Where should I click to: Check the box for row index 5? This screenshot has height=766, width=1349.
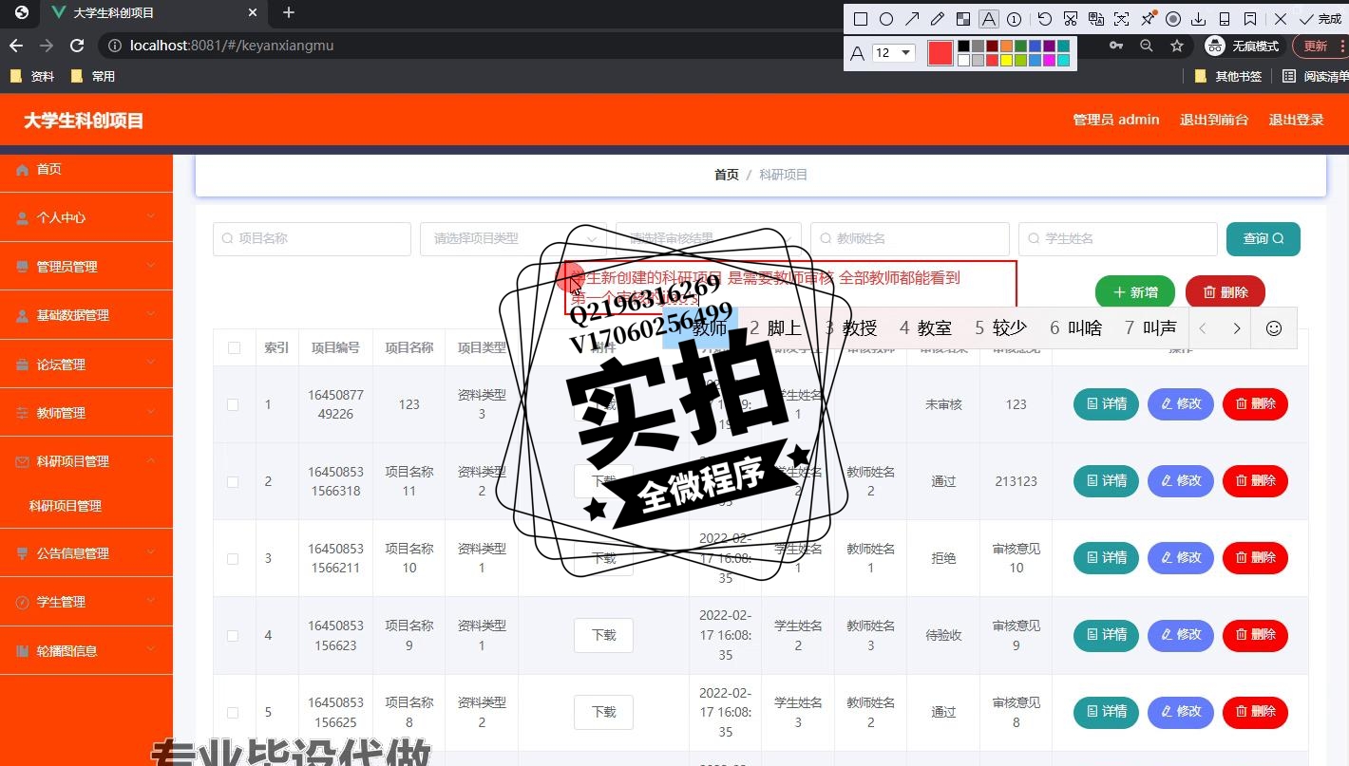point(233,712)
